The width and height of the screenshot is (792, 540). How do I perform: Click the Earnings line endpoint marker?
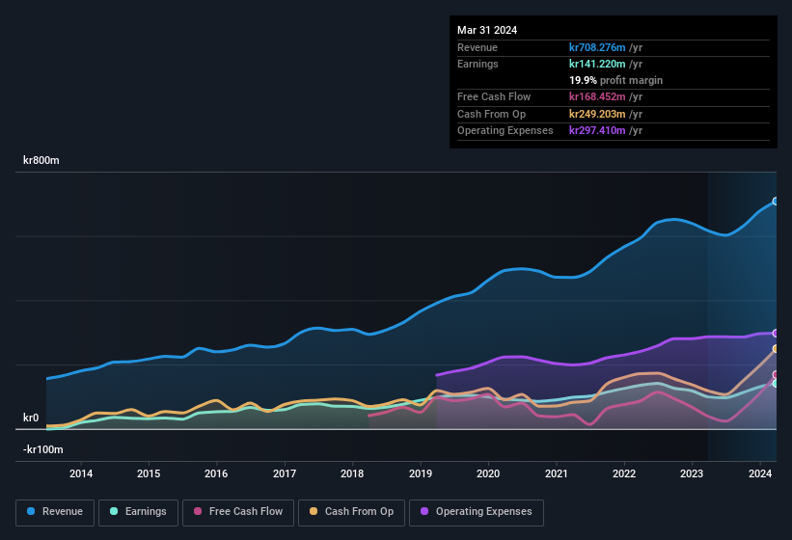(776, 384)
